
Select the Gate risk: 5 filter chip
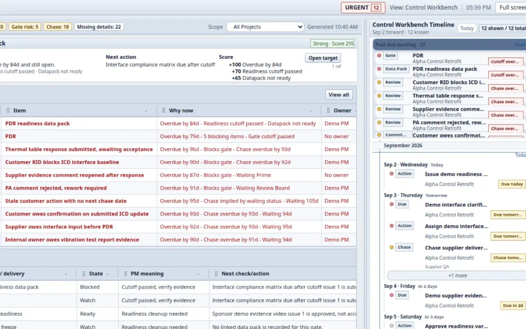point(25,27)
